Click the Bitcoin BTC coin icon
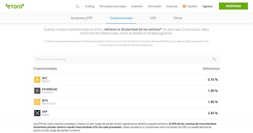 pyautogui.click(x=37, y=79)
